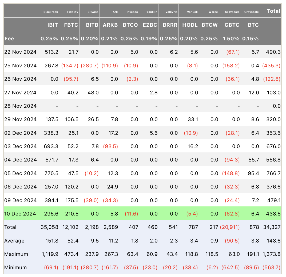This screenshot has height=277, width=286.
Task: Click the 1,119.9 IBIT maximum cell
Action: pyautogui.click(x=50, y=254)
